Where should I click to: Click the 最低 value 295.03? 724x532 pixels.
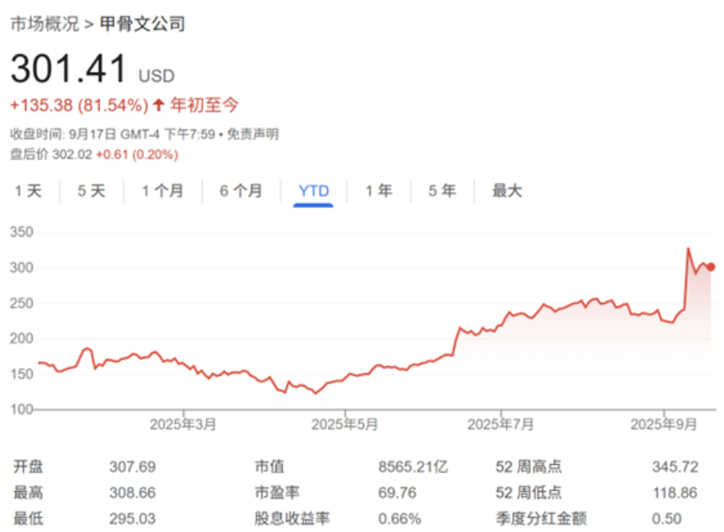coord(133,519)
